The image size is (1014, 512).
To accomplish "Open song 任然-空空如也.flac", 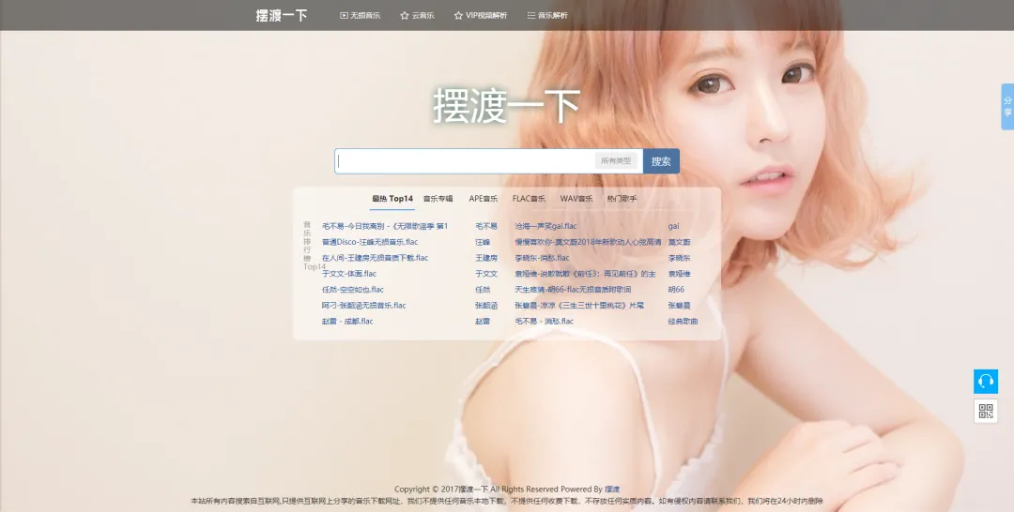I will click(x=353, y=289).
